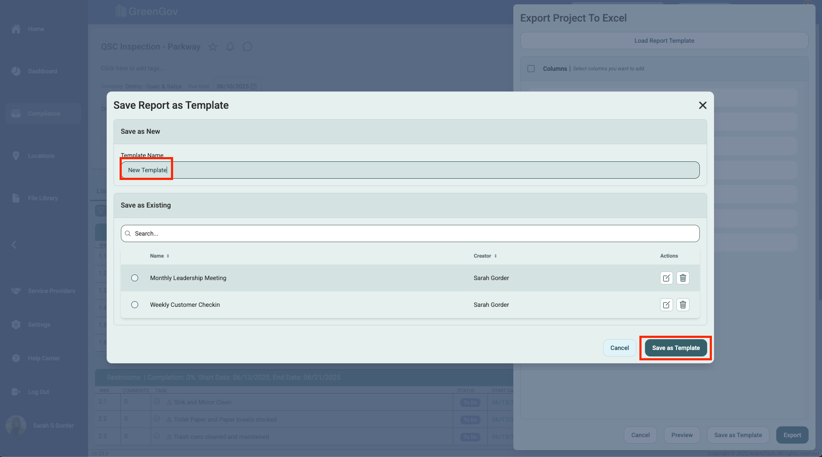The image size is (822, 457).
Task: Focus the existing templates Search field
Action: pyautogui.click(x=410, y=233)
